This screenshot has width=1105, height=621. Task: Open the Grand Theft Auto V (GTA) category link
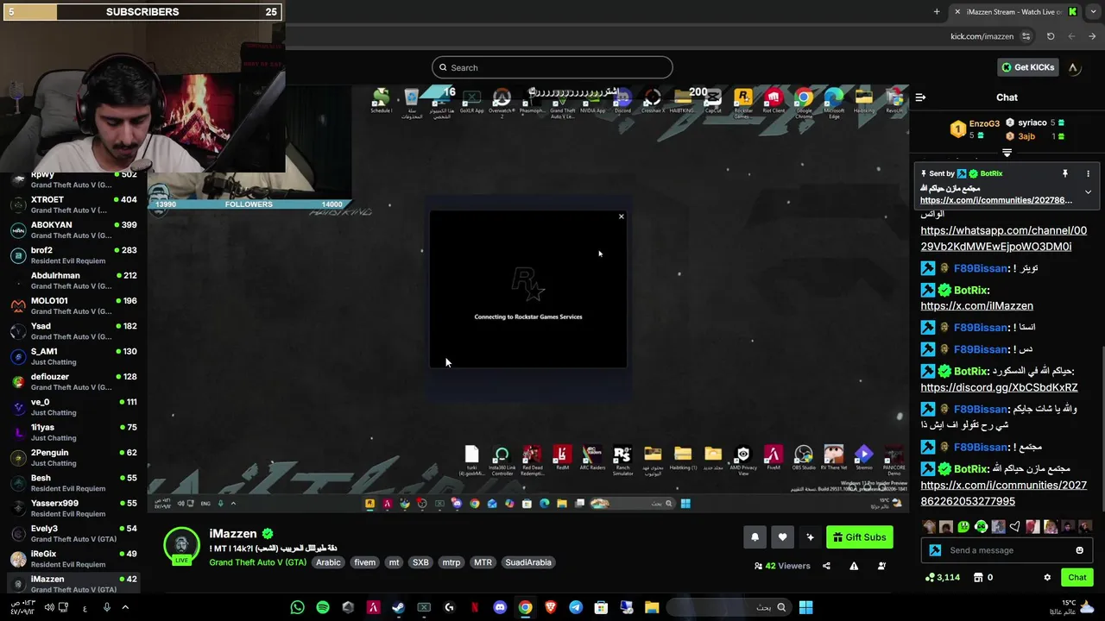pos(257,562)
